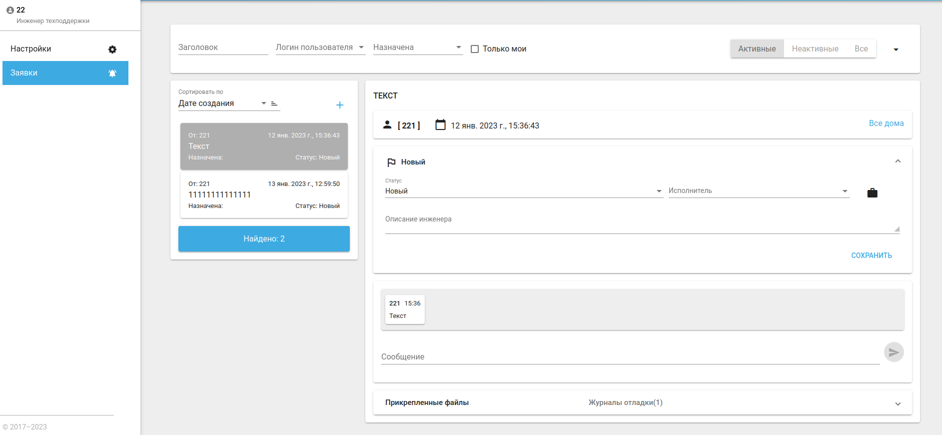942x435 pixels.
Task: Switch to Журналы отладки(1) tab
Action: click(x=625, y=402)
